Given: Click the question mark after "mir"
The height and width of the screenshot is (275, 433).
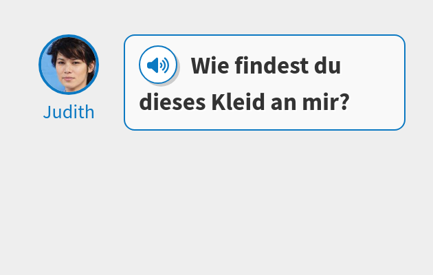Looking at the screenshot, I should (344, 102).
